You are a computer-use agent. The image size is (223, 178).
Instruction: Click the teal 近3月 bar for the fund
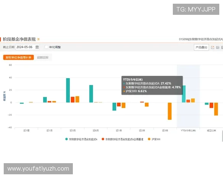[68, 90]
